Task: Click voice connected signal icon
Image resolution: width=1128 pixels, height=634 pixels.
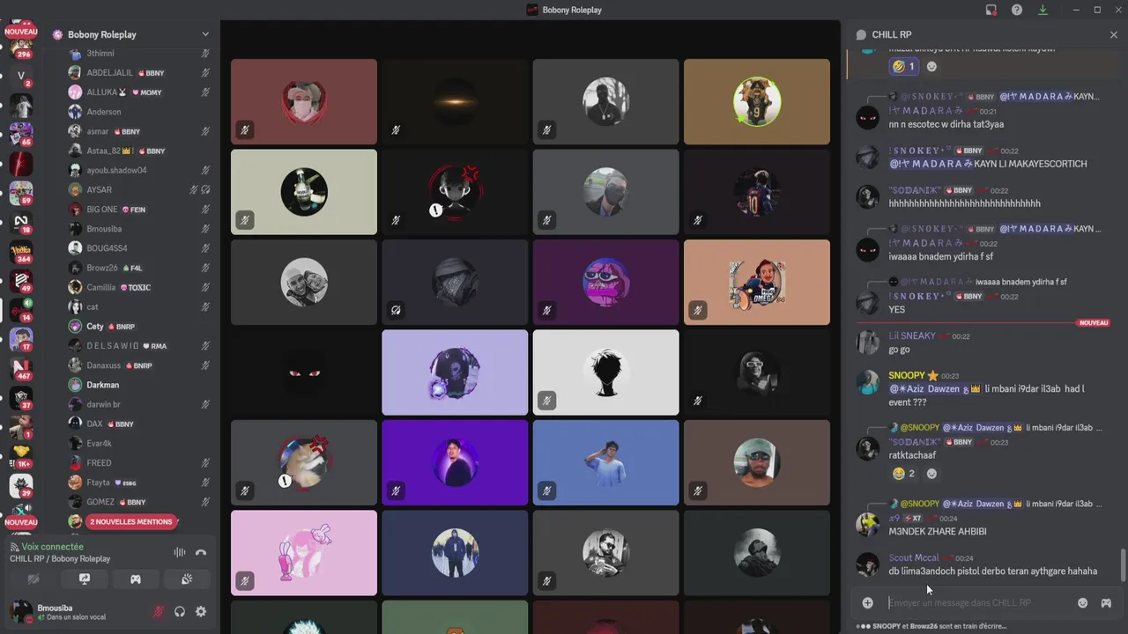Action: (x=14, y=547)
